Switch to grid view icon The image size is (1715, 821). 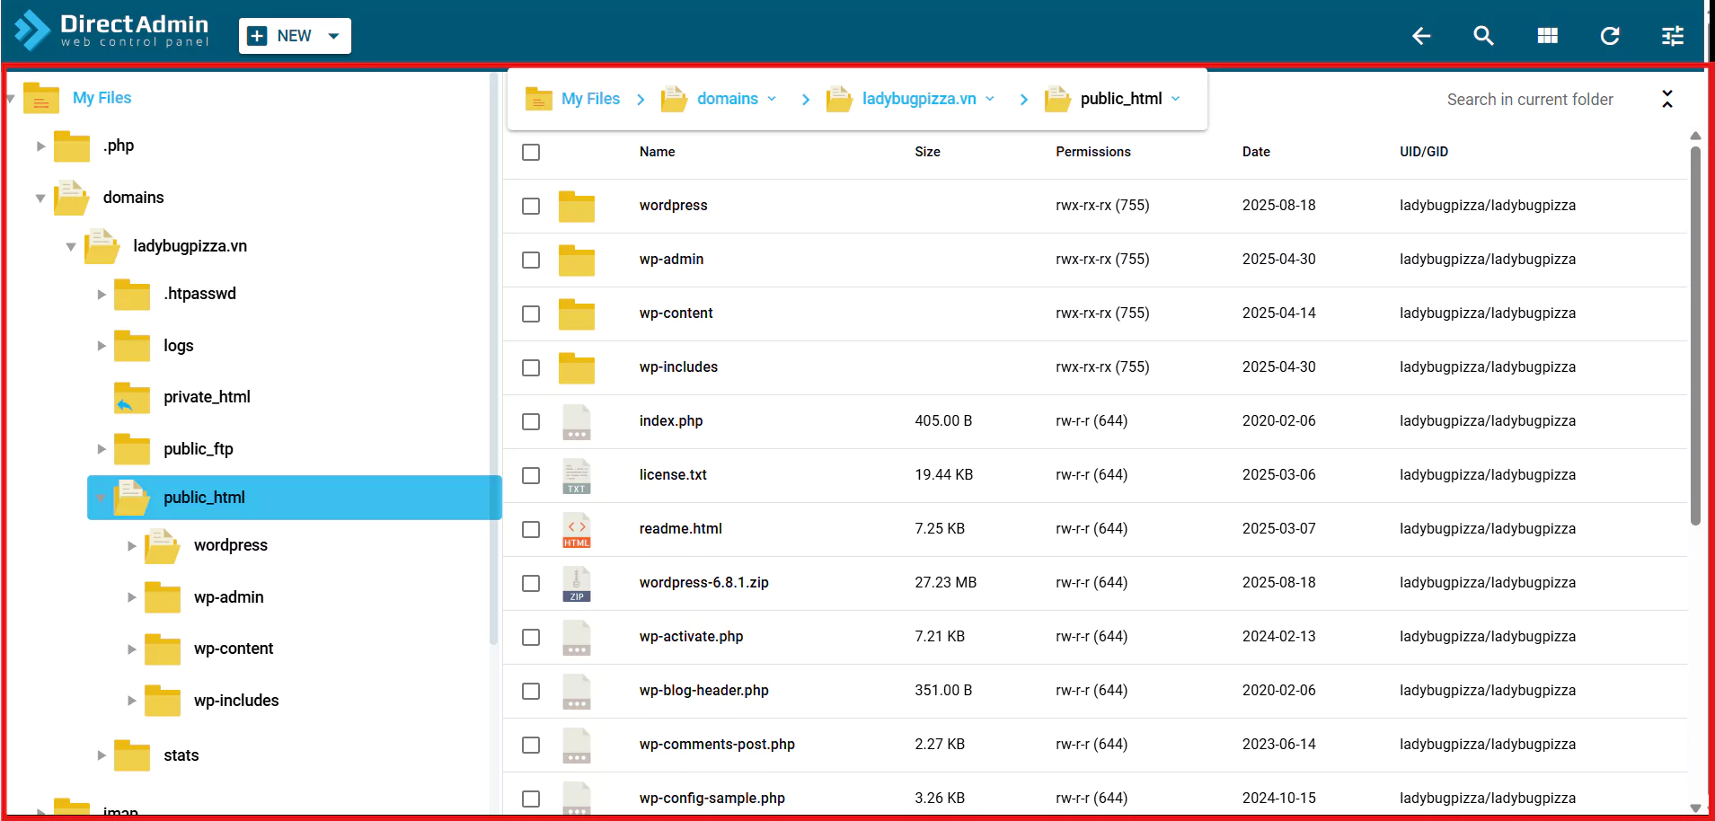click(1547, 36)
